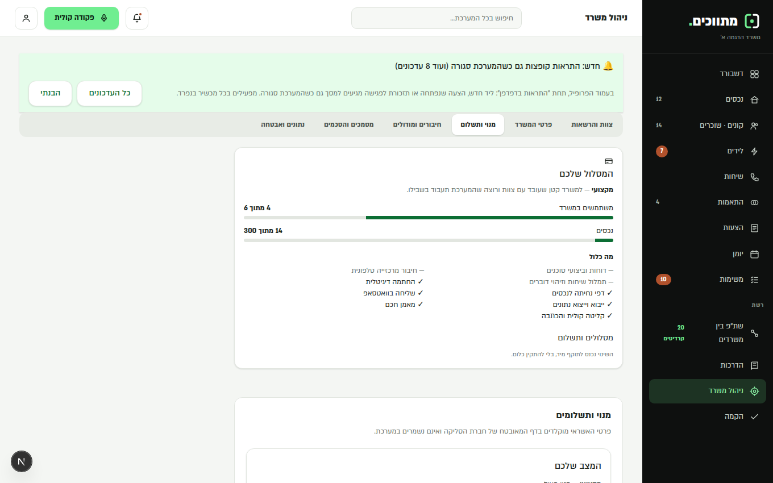The height and width of the screenshot is (483, 773).
Task: Click the שת"פ בין משרדים network icon
Action: [x=754, y=333]
